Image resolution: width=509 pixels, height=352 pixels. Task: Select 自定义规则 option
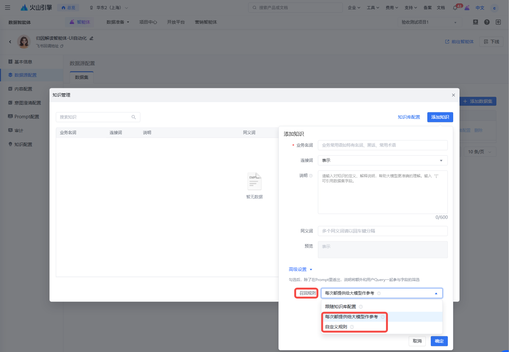(336, 327)
